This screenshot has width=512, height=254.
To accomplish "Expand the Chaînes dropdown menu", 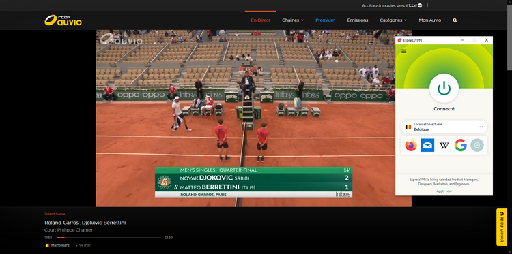I will 293,20.
